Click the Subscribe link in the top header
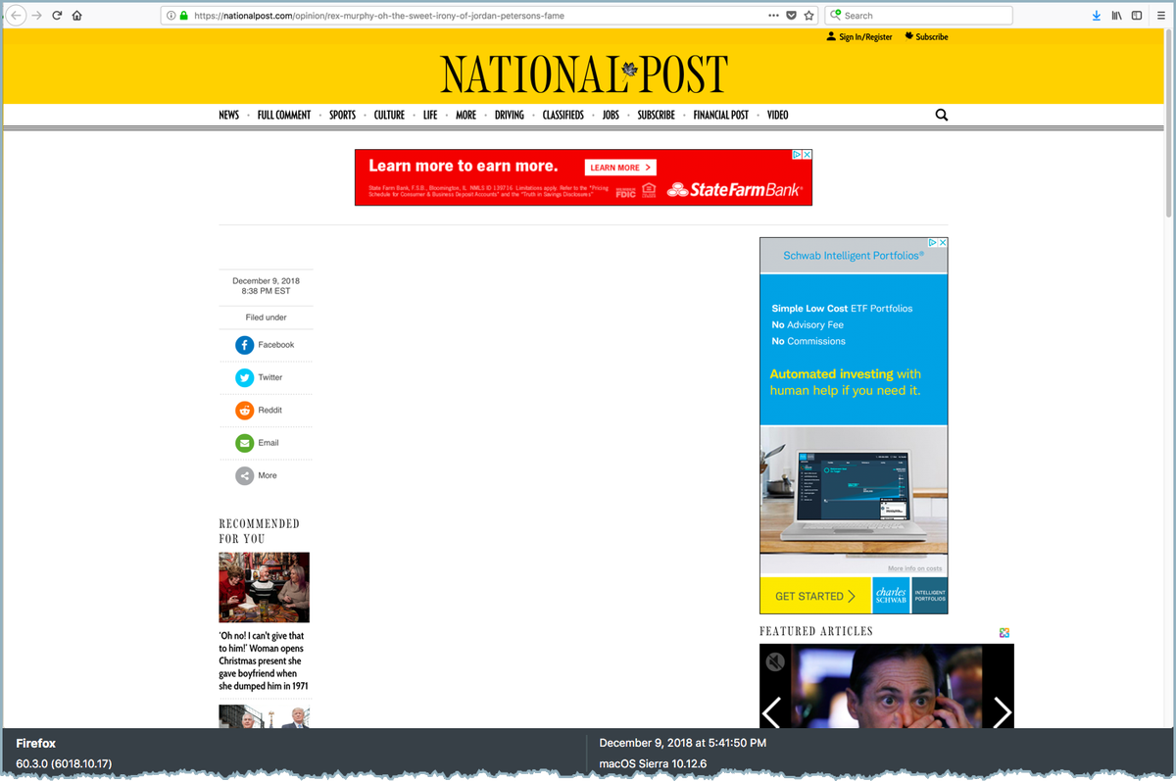Screen dimensions: 1176x781 tap(926, 37)
